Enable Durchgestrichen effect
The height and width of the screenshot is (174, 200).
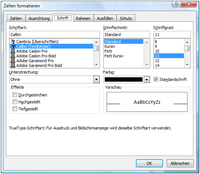point(15,95)
